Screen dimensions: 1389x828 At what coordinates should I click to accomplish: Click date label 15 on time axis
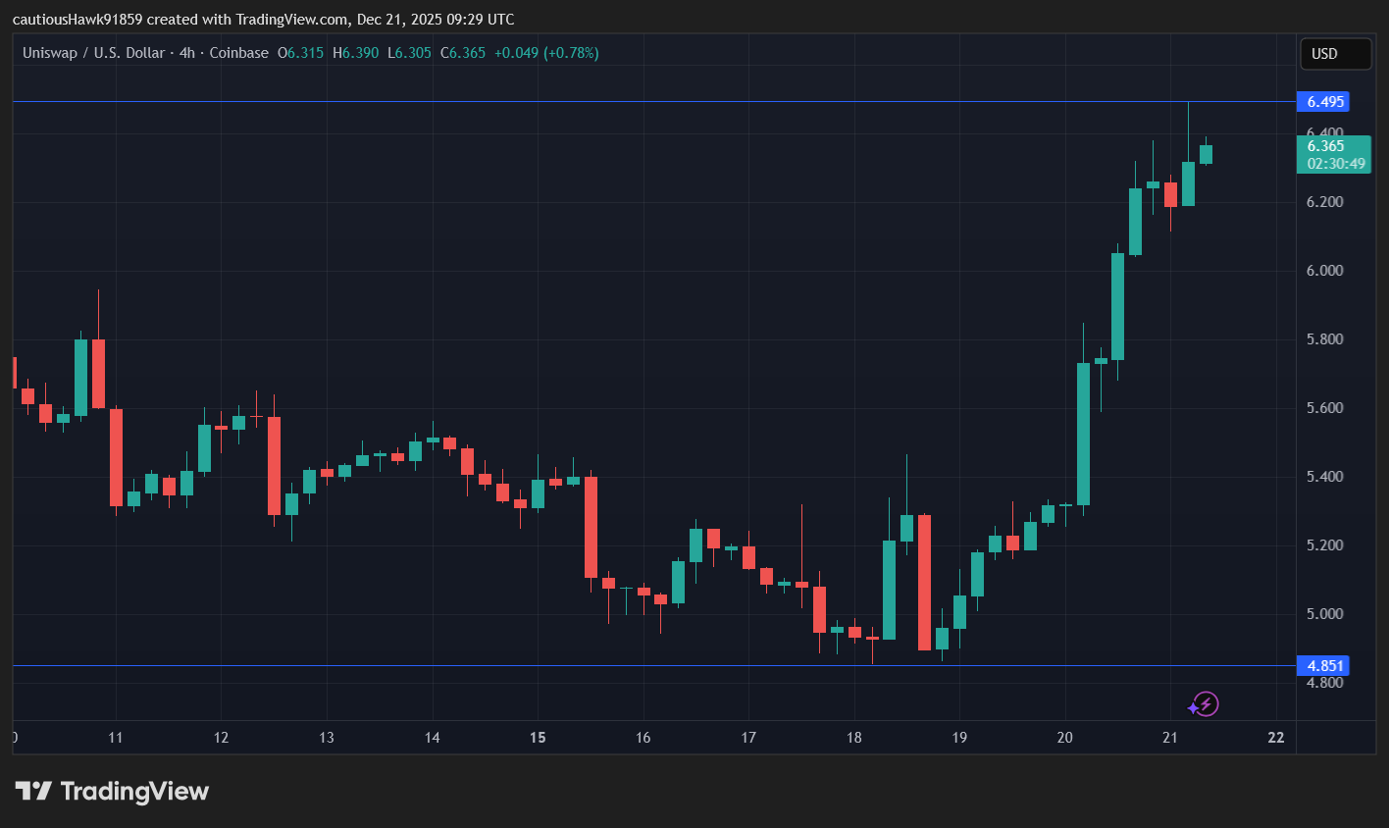(538, 738)
